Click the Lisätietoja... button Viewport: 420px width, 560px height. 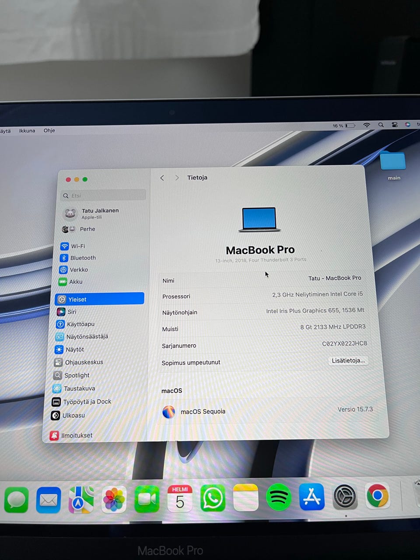tap(348, 360)
